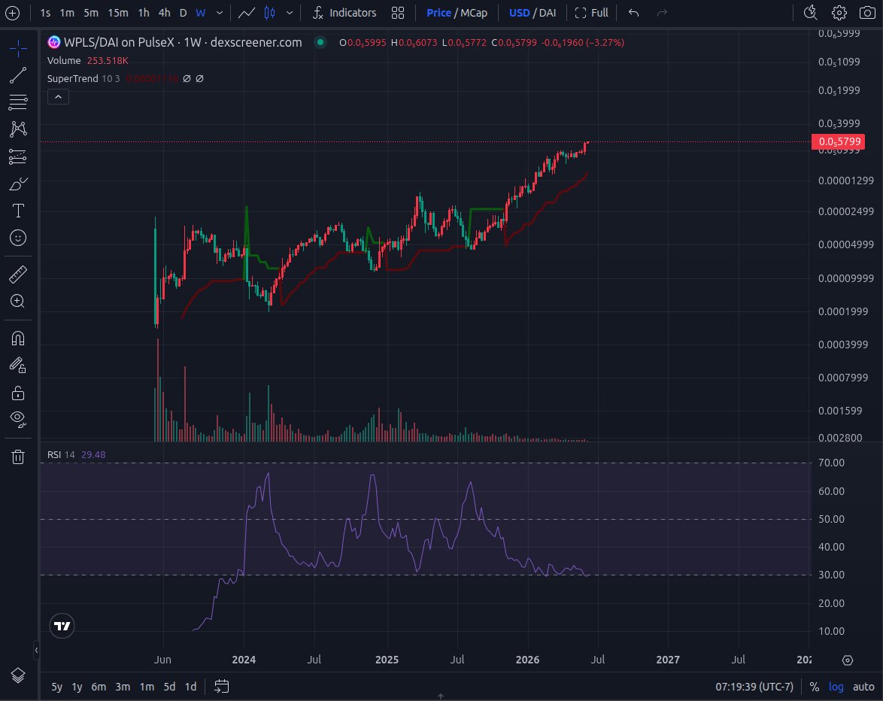883x701 pixels.
Task: Select the 1h timeframe
Action: pyautogui.click(x=144, y=12)
